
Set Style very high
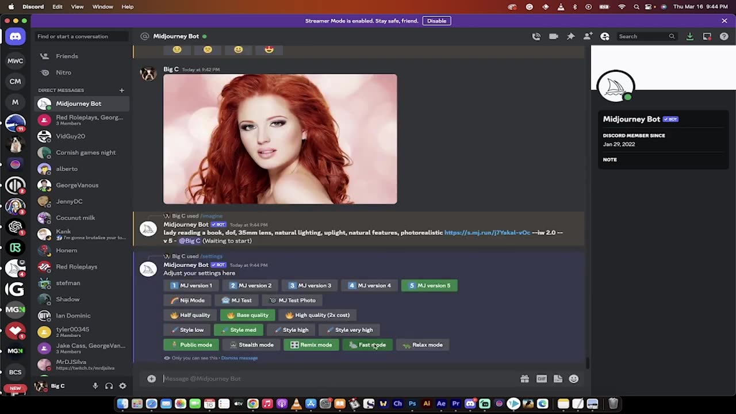coord(349,330)
